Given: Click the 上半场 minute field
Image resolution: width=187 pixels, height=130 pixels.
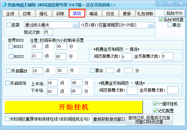Looking at the screenshot, I should coord(77,83).
